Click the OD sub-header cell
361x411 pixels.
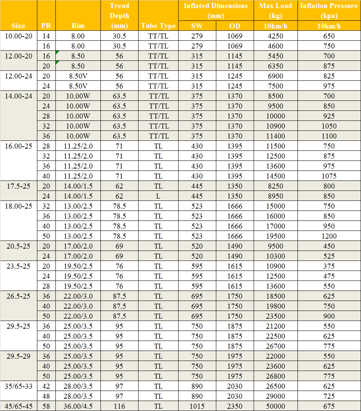pyautogui.click(x=235, y=26)
